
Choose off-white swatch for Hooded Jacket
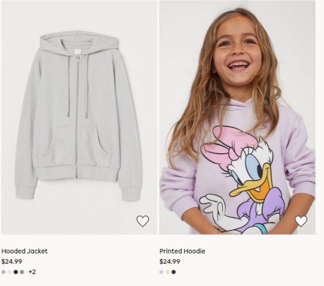pos(10,272)
